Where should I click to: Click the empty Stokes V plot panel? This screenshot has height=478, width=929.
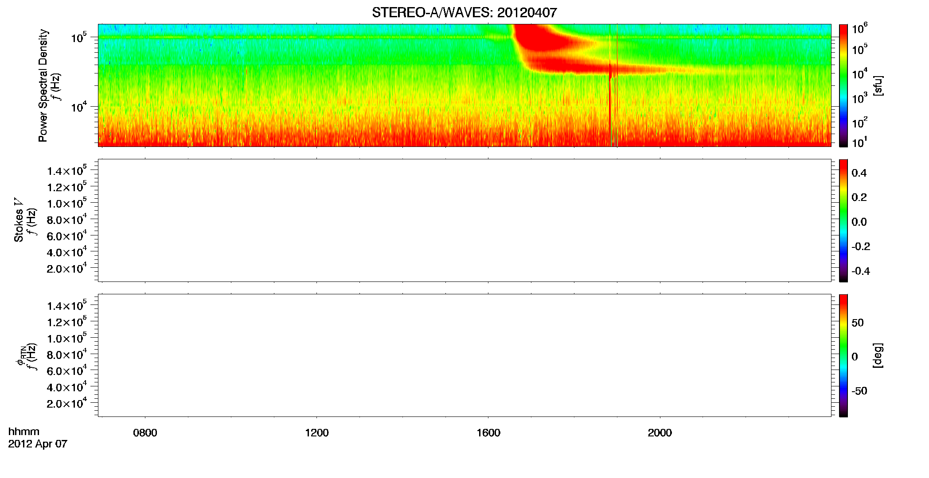tap(464, 220)
